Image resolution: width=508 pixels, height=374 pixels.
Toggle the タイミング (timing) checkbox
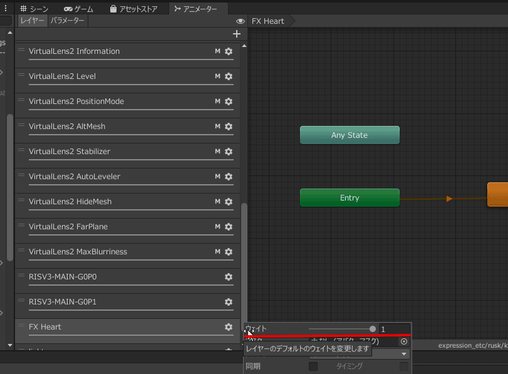(x=404, y=366)
